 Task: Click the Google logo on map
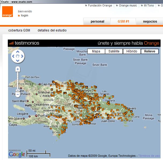[17, 154]
